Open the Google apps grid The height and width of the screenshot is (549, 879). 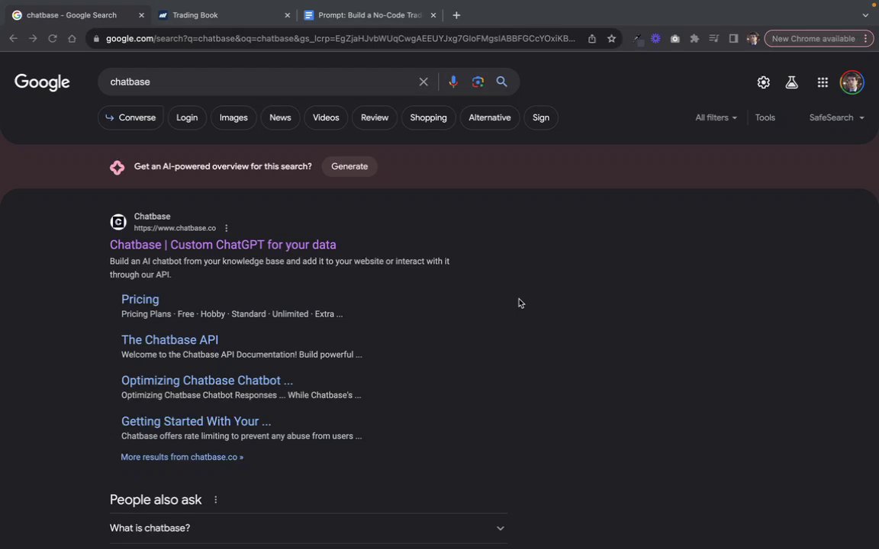pyautogui.click(x=823, y=82)
